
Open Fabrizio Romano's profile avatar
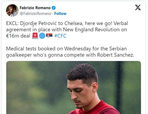click(x=12, y=10)
